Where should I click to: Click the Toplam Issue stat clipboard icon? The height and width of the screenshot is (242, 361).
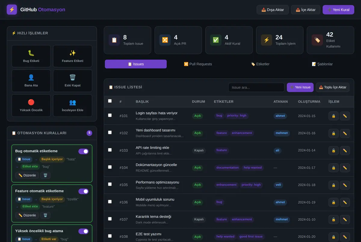tap(114, 40)
